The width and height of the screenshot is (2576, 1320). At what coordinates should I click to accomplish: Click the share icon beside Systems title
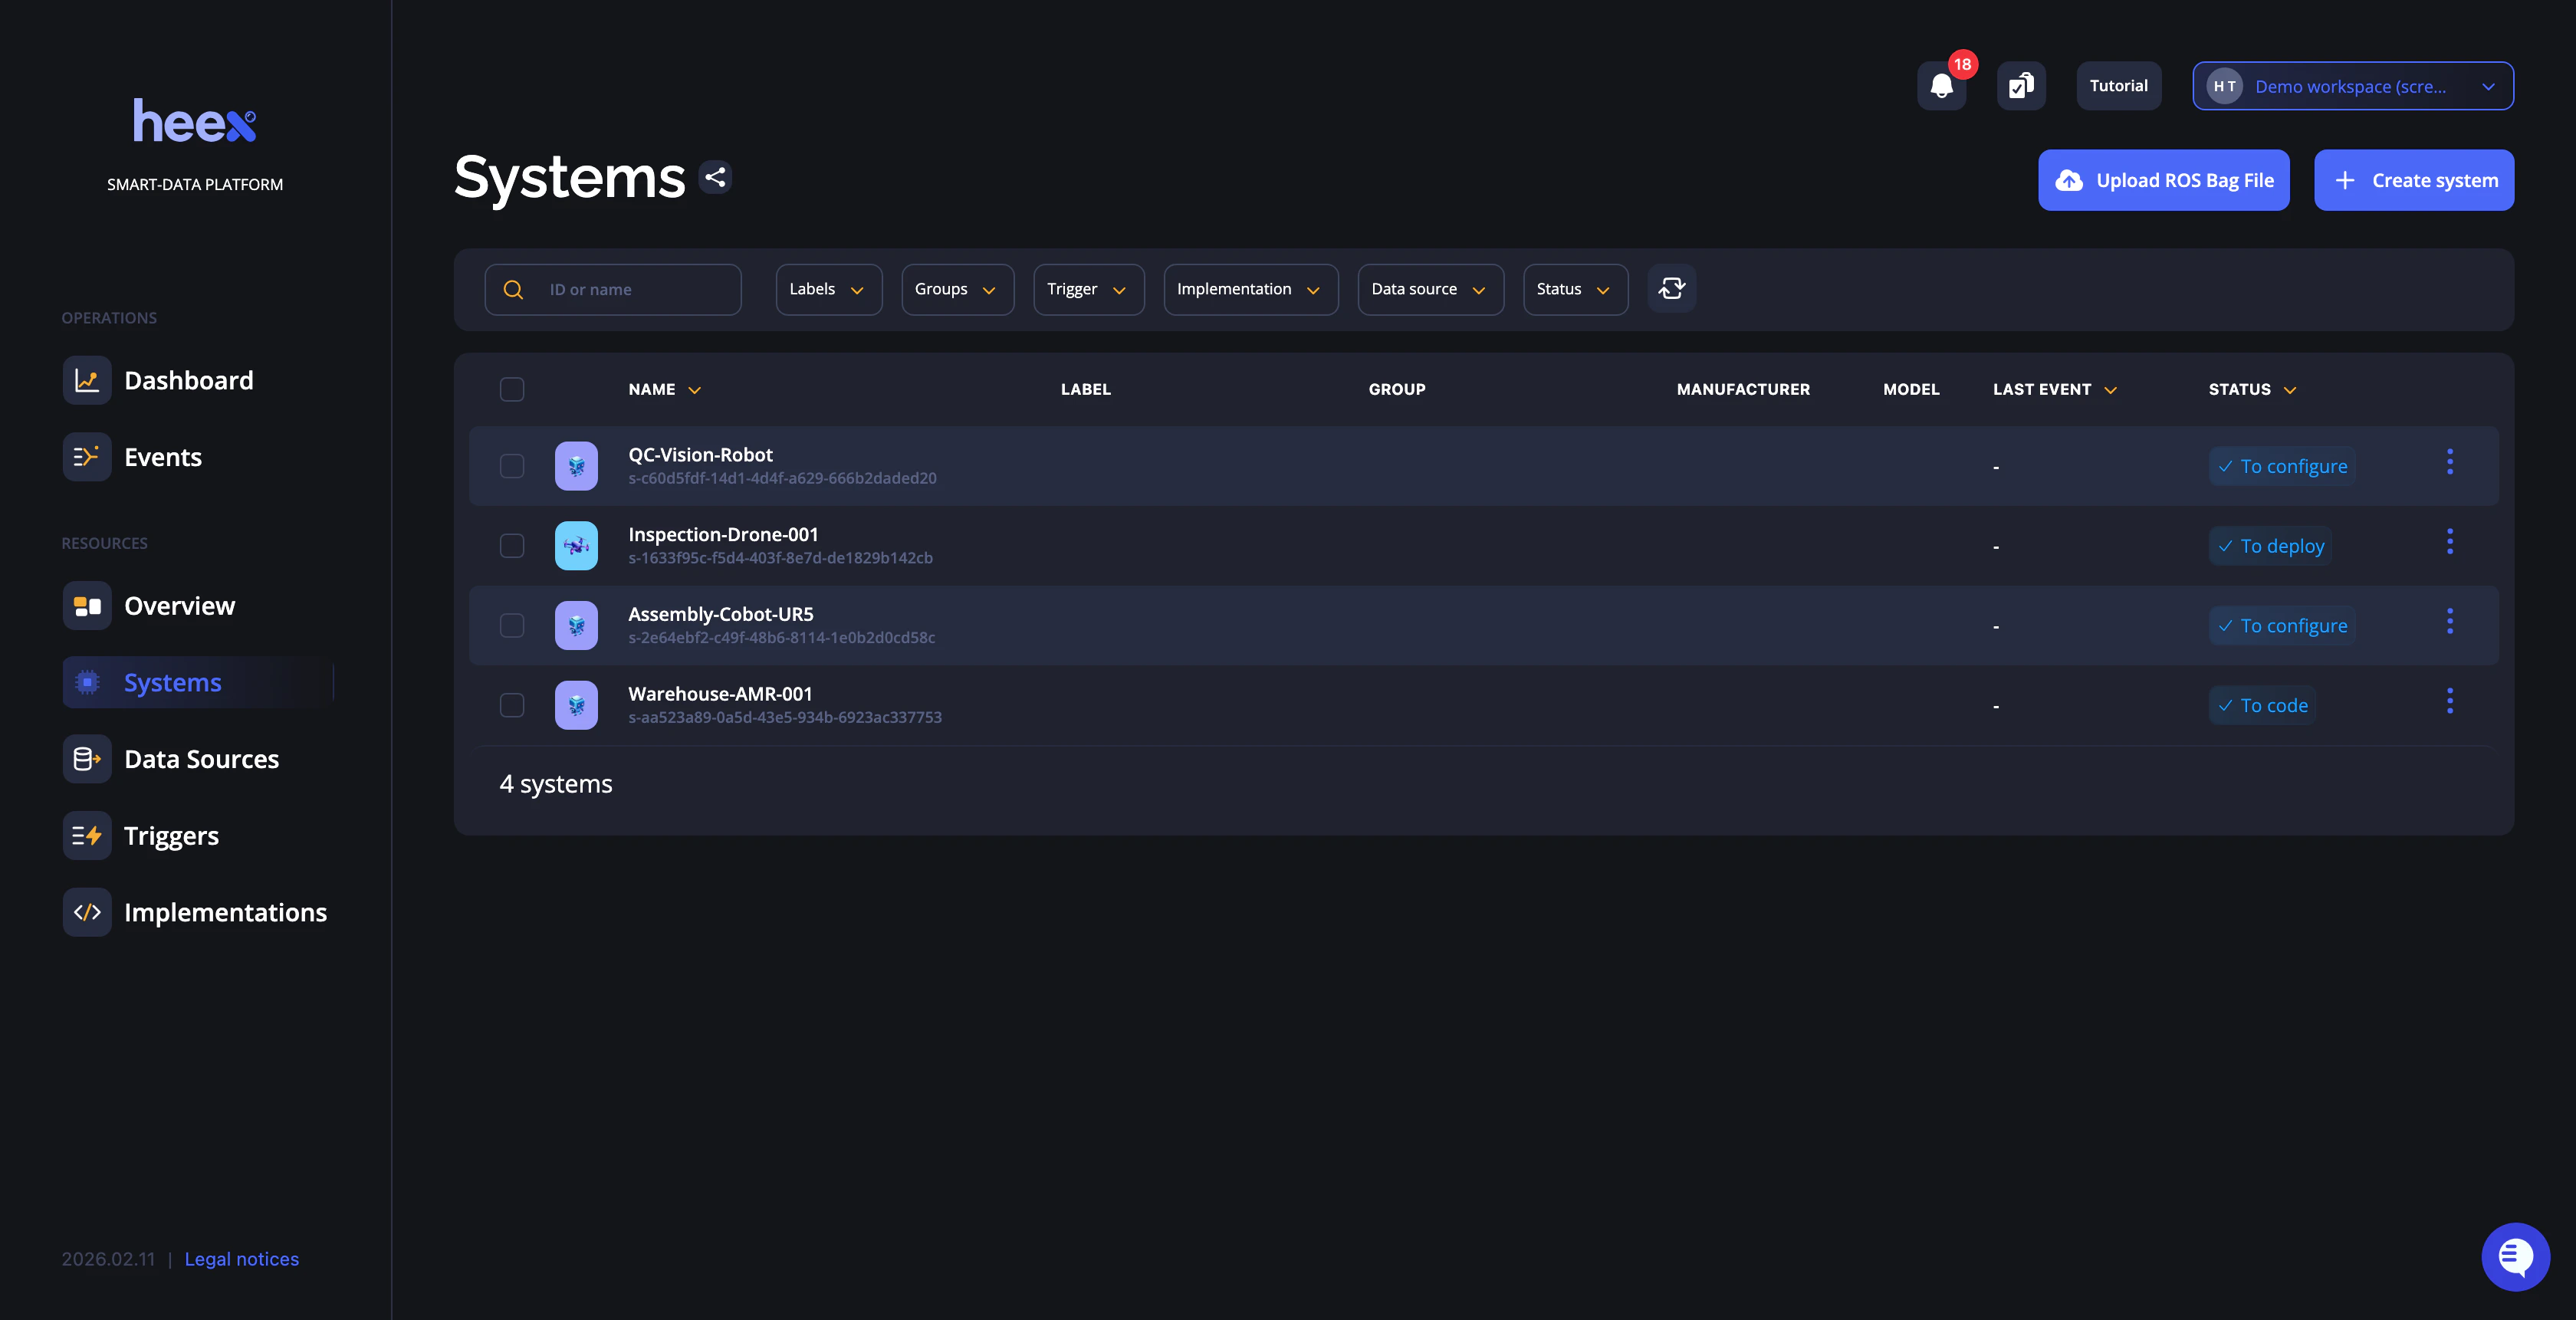715,178
